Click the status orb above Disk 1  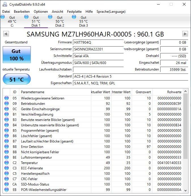pyautogui.click(x=26, y=17)
